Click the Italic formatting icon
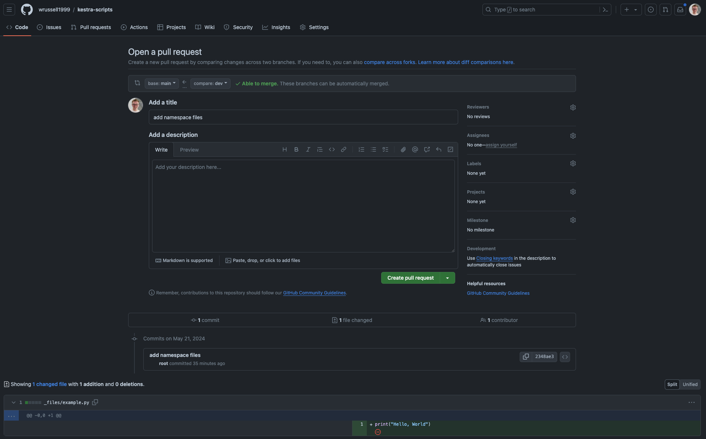This screenshot has height=439, width=706. 308,149
